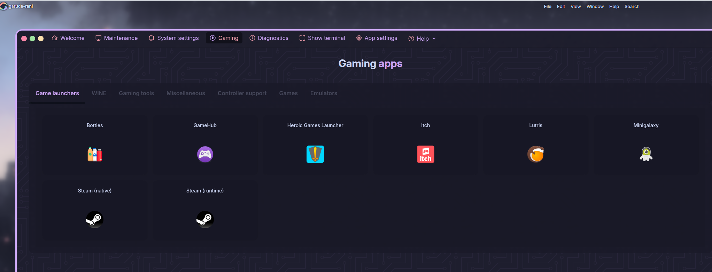Open the Miscellaneous tab
The width and height of the screenshot is (712, 272).
[x=186, y=93]
